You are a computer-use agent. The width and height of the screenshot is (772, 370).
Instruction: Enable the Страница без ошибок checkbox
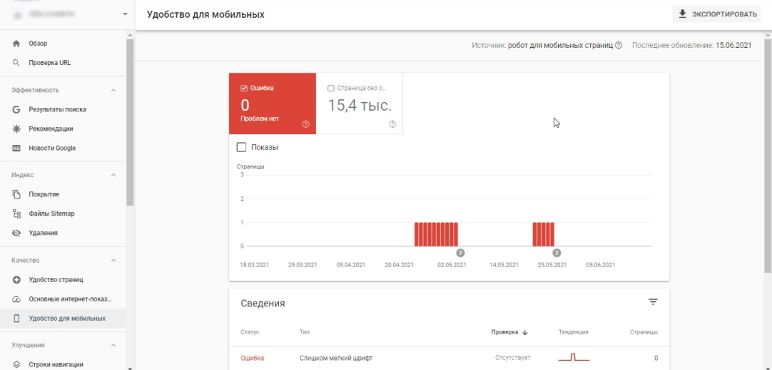[331, 88]
